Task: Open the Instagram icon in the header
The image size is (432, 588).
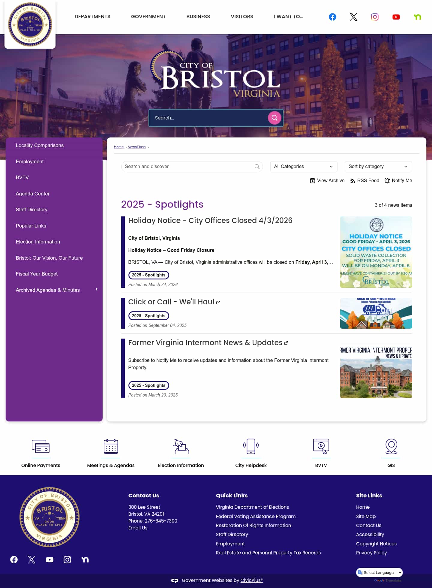Action: pos(375,17)
